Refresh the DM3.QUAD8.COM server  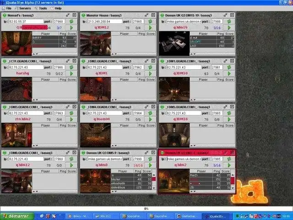(71, 113)
